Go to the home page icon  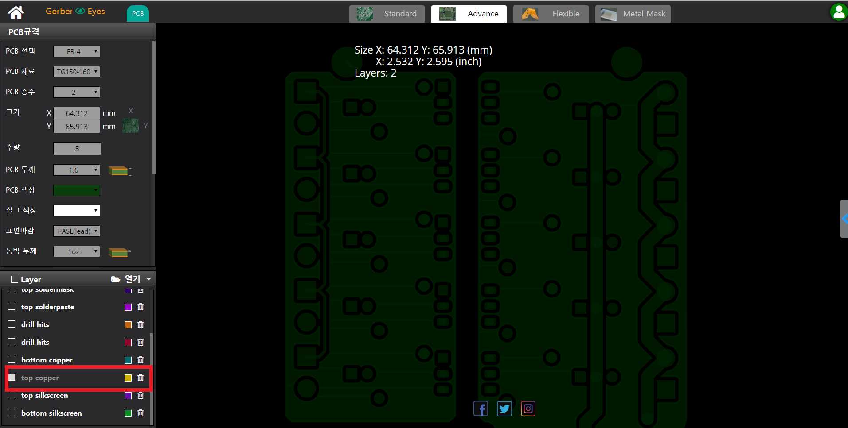pyautogui.click(x=16, y=12)
